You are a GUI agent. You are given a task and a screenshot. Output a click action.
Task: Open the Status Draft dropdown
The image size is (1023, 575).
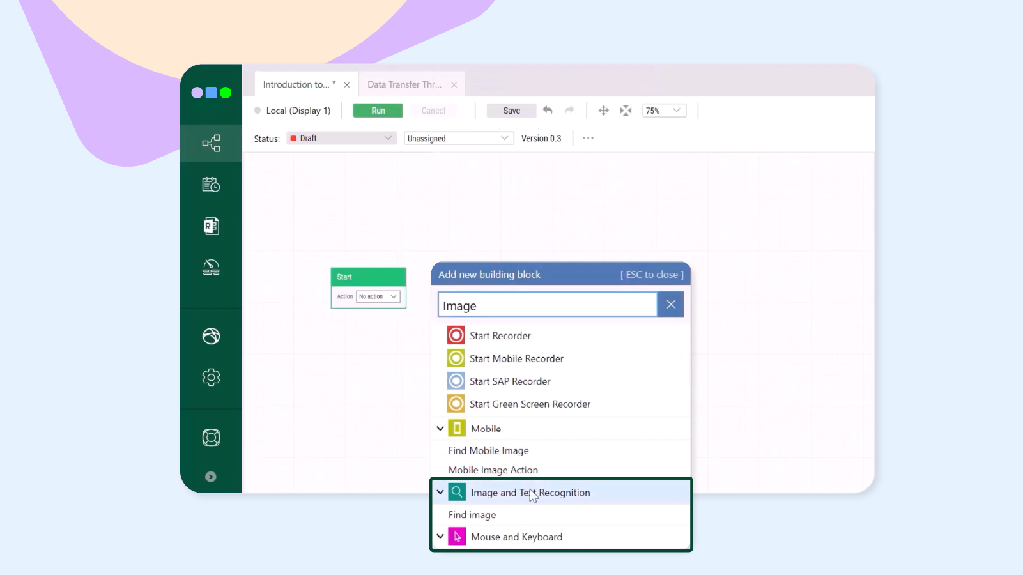pos(341,138)
